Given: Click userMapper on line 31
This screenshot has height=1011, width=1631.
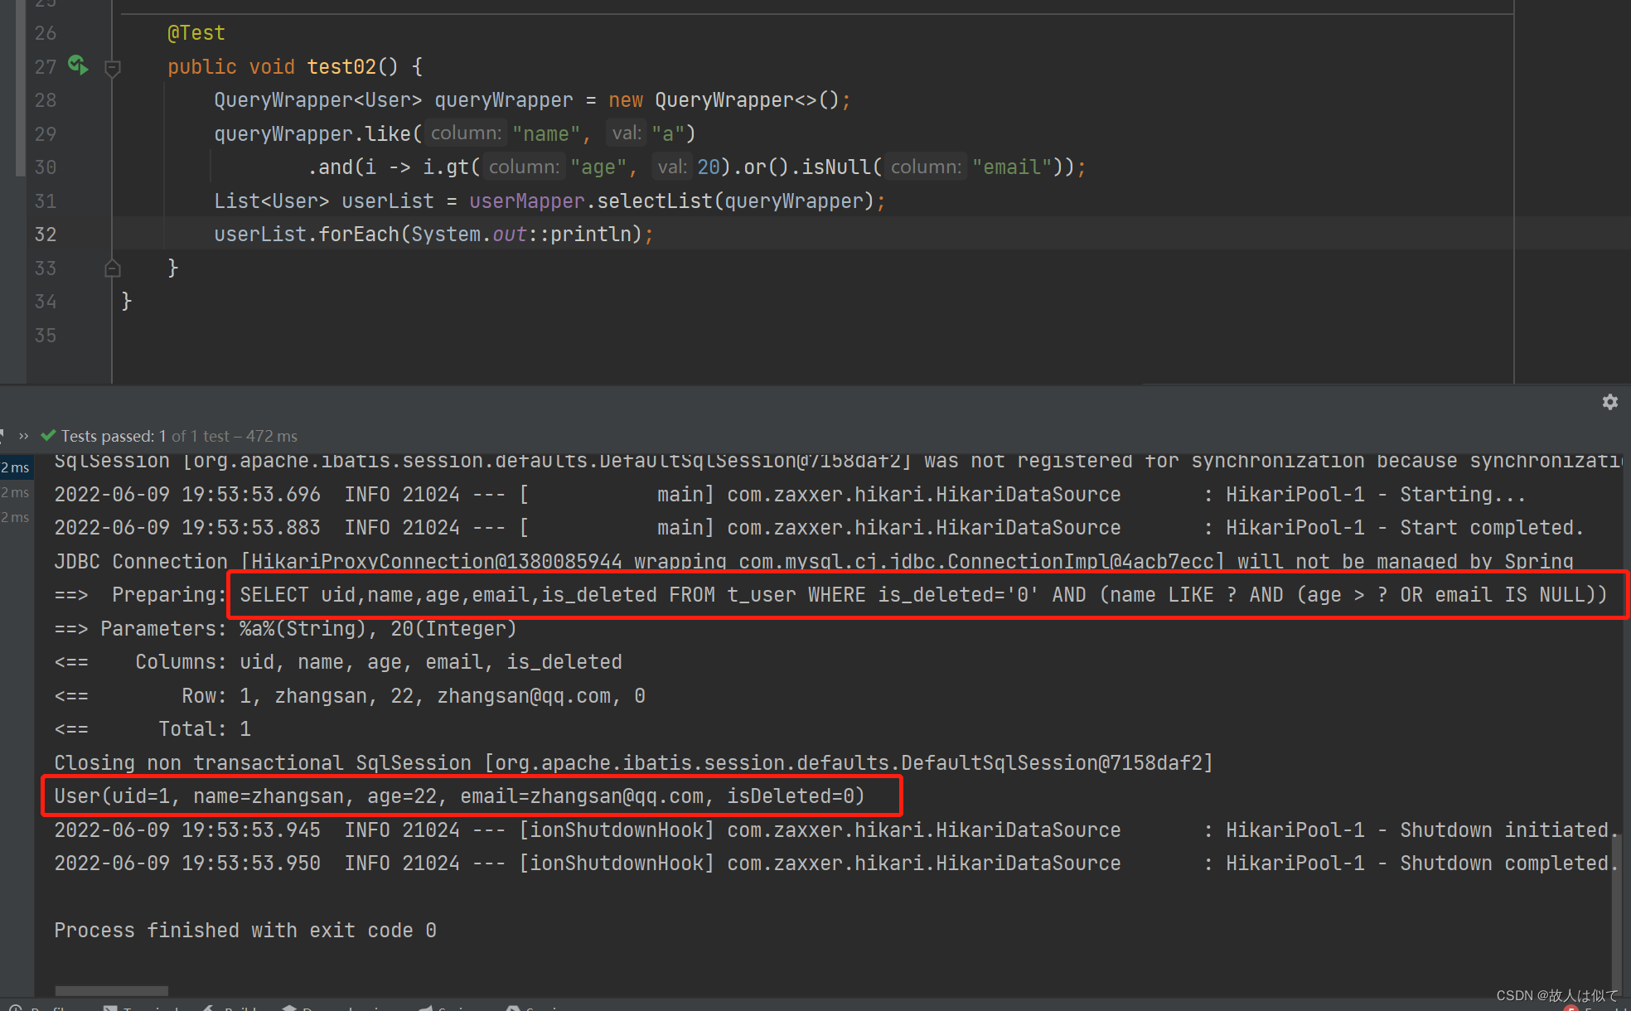Looking at the screenshot, I should 527,201.
